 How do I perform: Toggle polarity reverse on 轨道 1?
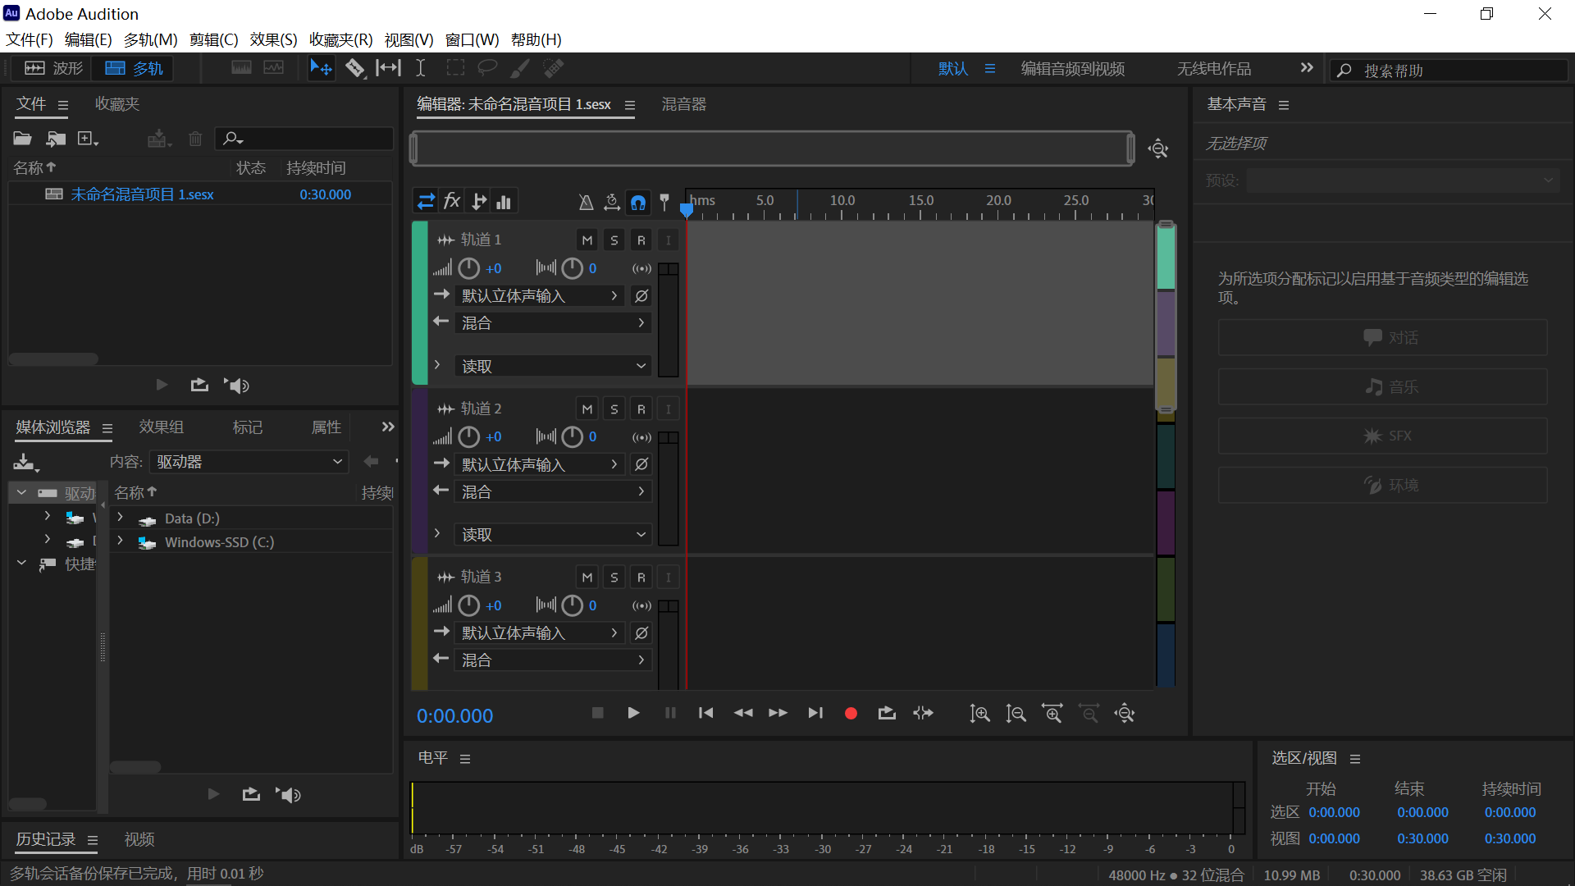click(x=641, y=296)
